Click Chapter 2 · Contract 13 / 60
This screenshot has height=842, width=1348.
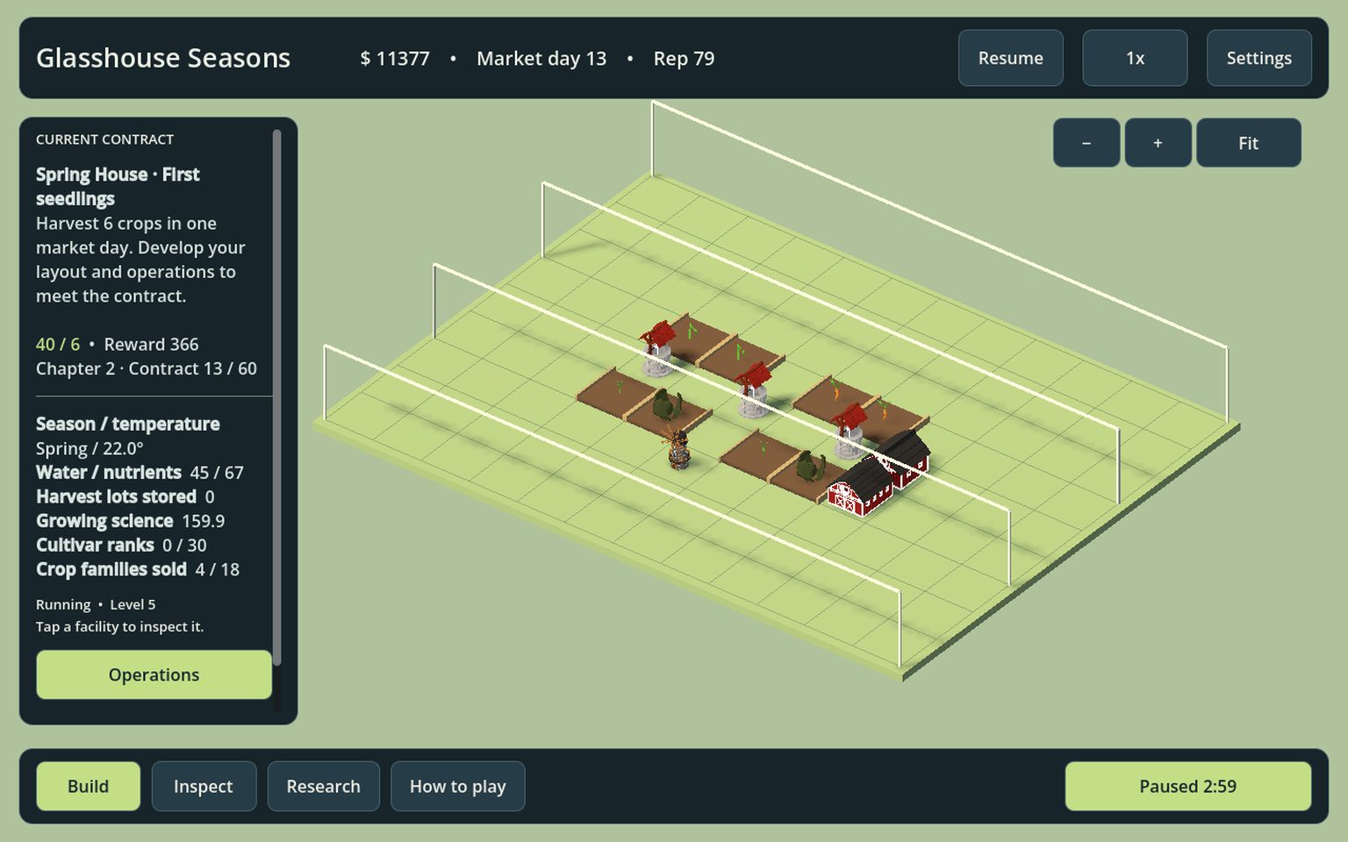tap(147, 368)
